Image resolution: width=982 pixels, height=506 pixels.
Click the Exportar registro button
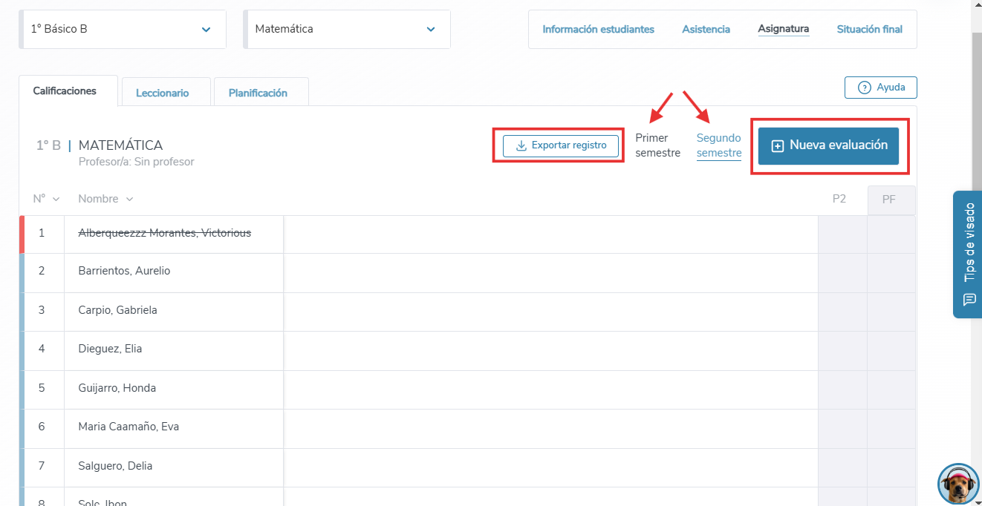tap(561, 145)
